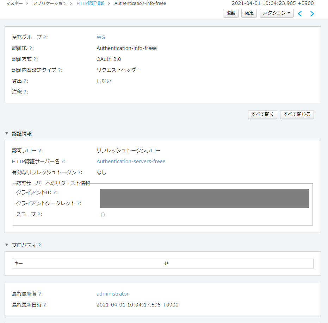The image size is (328, 323).
Task: Open the WG business group link
Action: pos(101,37)
